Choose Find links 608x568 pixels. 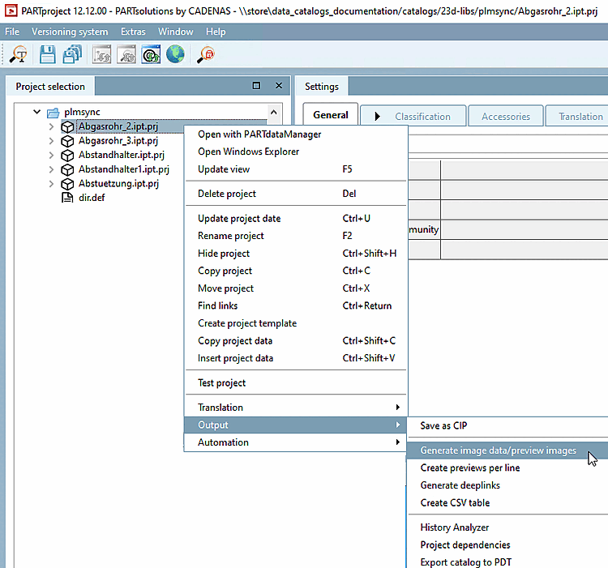[295, 305]
